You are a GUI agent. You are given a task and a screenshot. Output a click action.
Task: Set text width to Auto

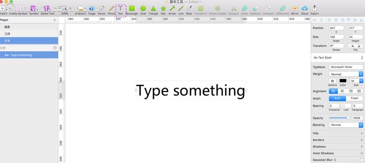pos(338,98)
